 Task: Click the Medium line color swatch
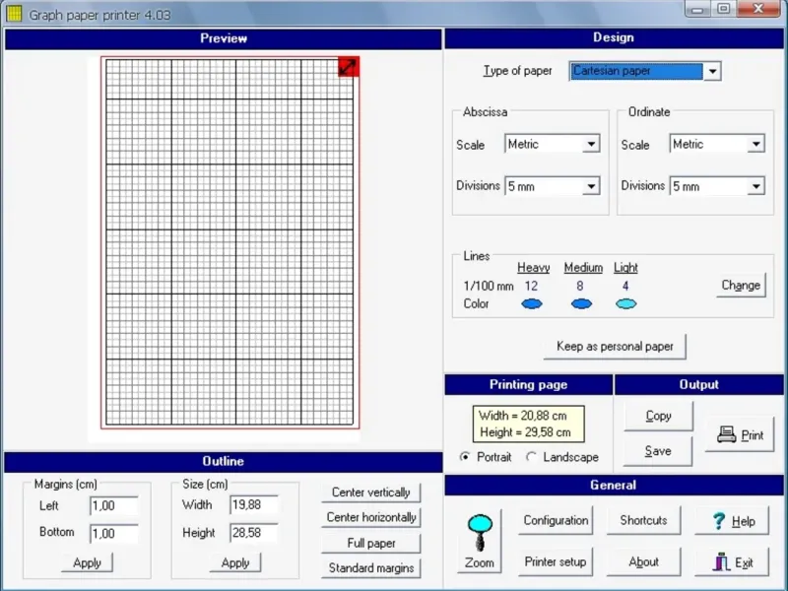tap(581, 303)
